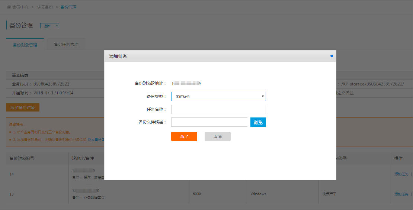Click the home icon in breadcrumb

coord(9,7)
